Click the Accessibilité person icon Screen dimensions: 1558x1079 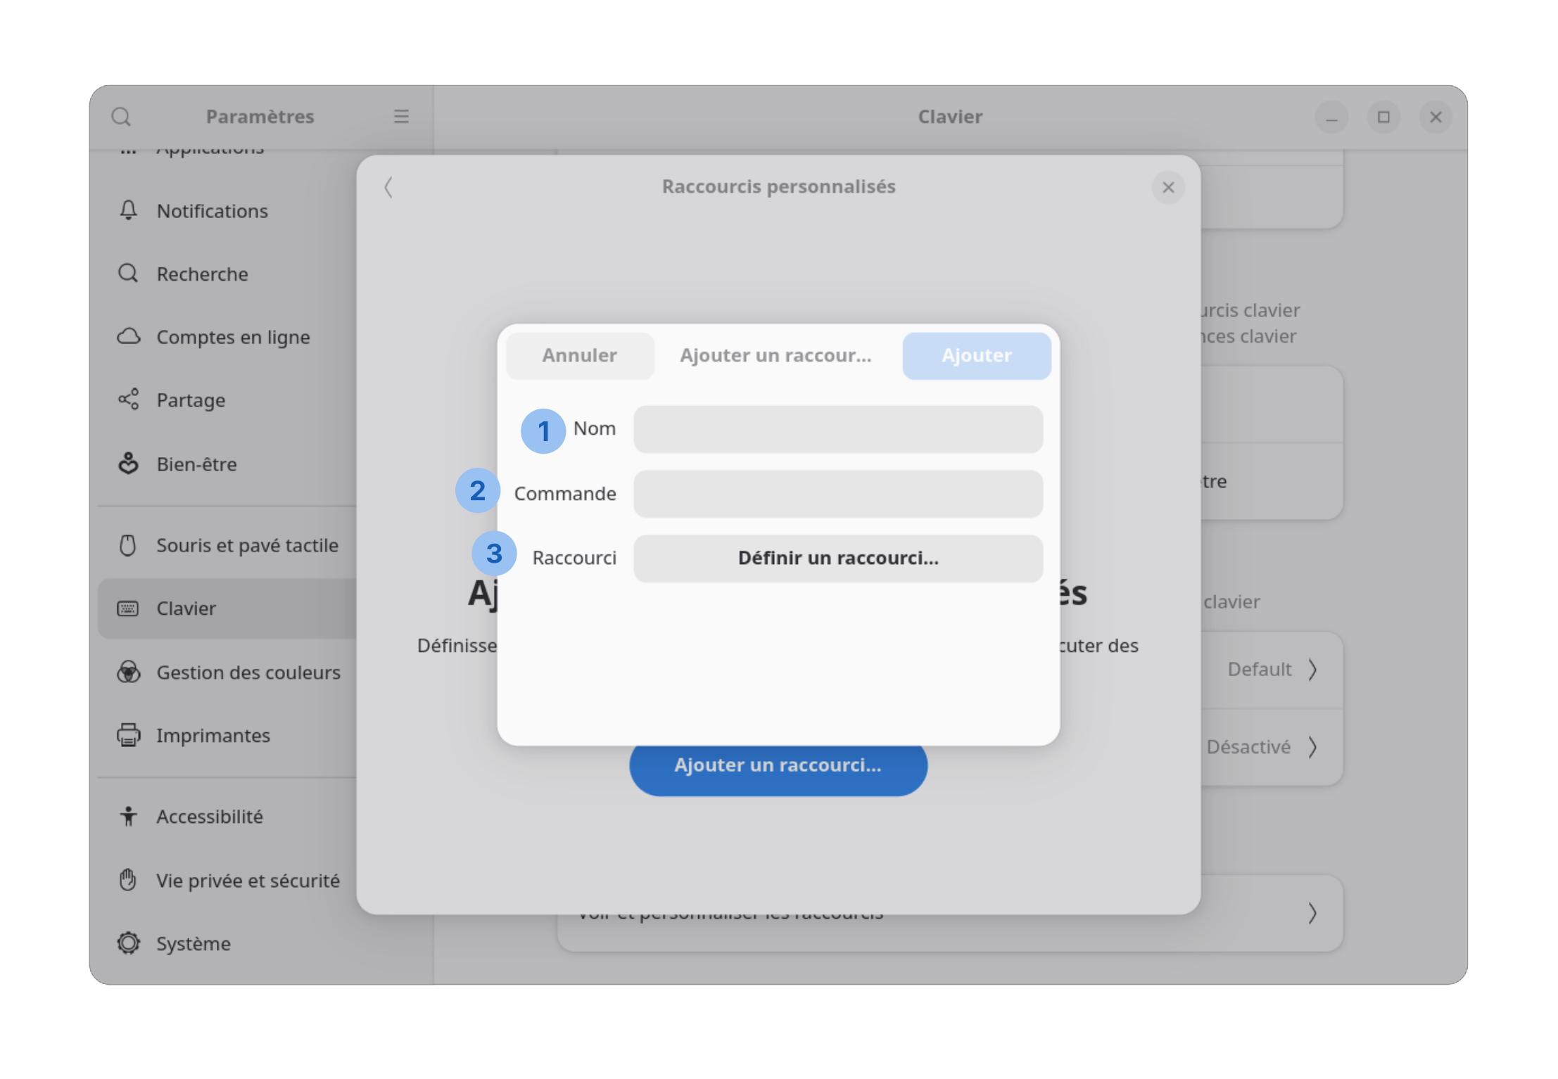point(128,816)
